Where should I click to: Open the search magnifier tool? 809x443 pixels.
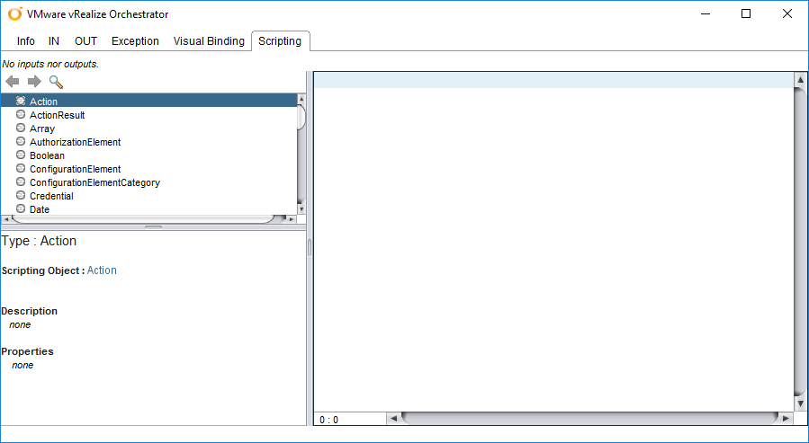coord(56,82)
